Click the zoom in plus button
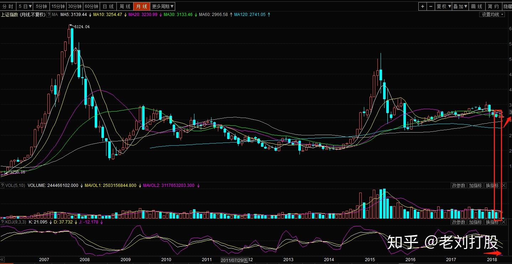 (422, 6)
